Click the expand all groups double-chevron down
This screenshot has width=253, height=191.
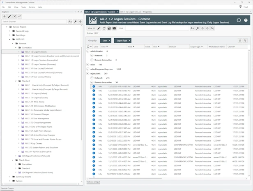pyautogui.click(x=245, y=41)
